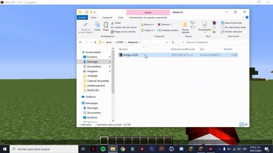Open the Windows Start menu
This screenshot has height=153, width=273.
(5, 149)
